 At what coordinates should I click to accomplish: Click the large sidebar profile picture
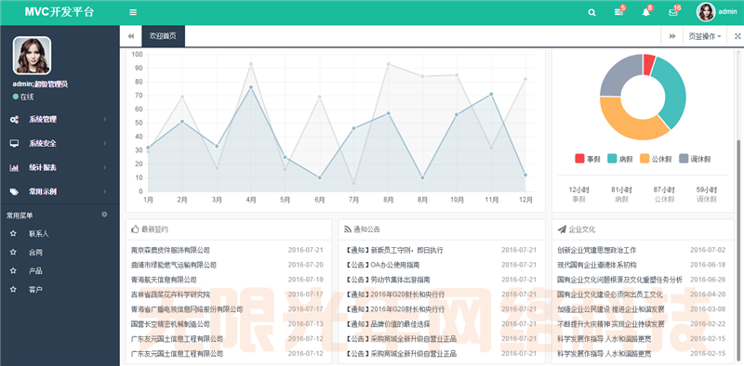click(x=32, y=56)
